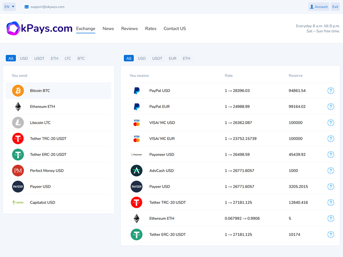Open the help icon for Tether ERC-20 receive row
This screenshot has height=257, width=343.
pos(331,234)
